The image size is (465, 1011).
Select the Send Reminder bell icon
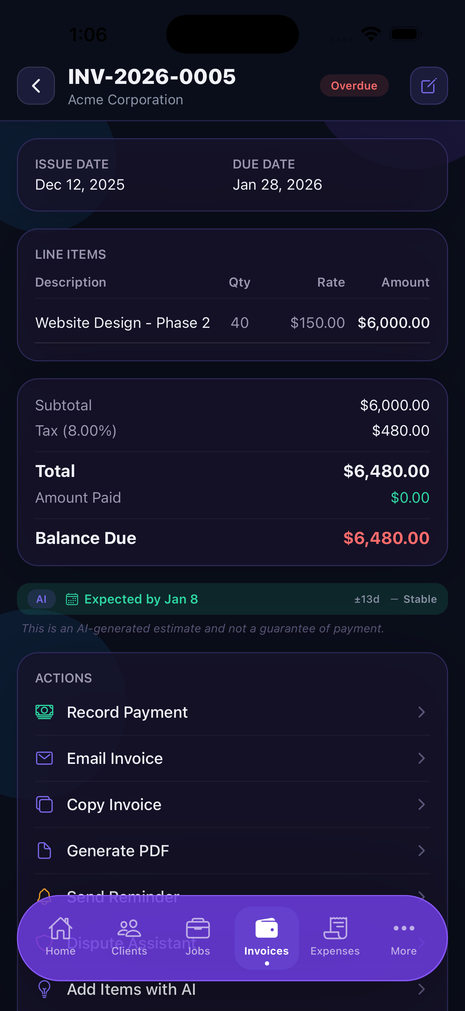click(x=44, y=896)
